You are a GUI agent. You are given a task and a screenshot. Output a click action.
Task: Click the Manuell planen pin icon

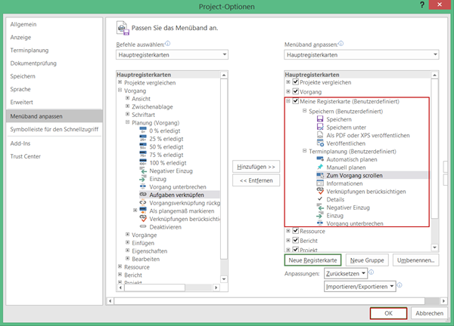tap(320, 167)
